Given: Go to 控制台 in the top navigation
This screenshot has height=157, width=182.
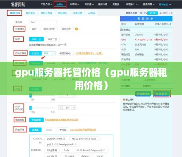Looking at the screenshot, I should click(x=60, y=4).
